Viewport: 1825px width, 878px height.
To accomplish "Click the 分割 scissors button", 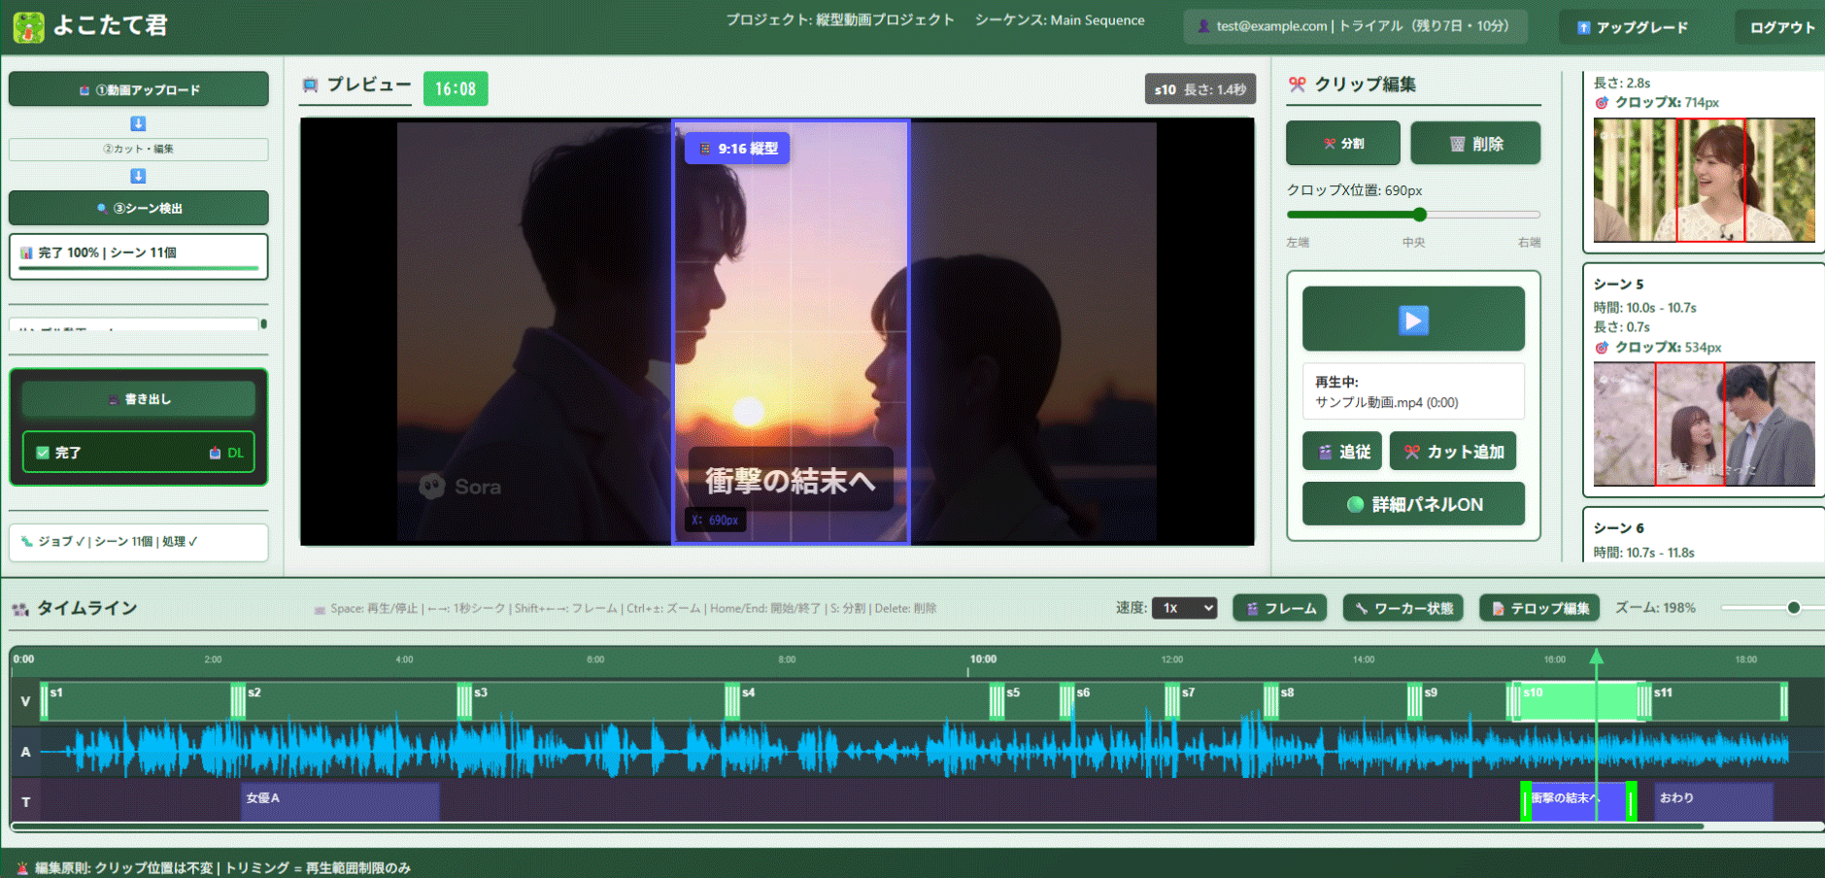I will click(1342, 144).
